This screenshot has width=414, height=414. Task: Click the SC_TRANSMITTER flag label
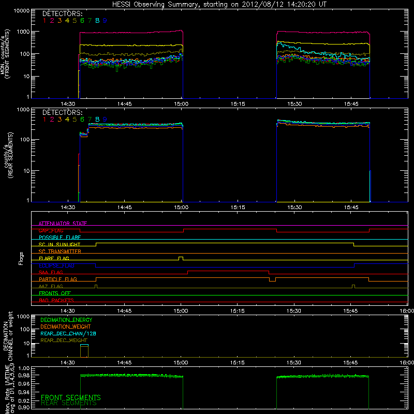coord(60,252)
